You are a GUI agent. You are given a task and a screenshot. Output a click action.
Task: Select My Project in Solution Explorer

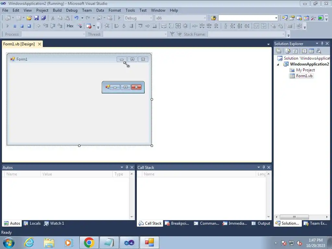302,70
